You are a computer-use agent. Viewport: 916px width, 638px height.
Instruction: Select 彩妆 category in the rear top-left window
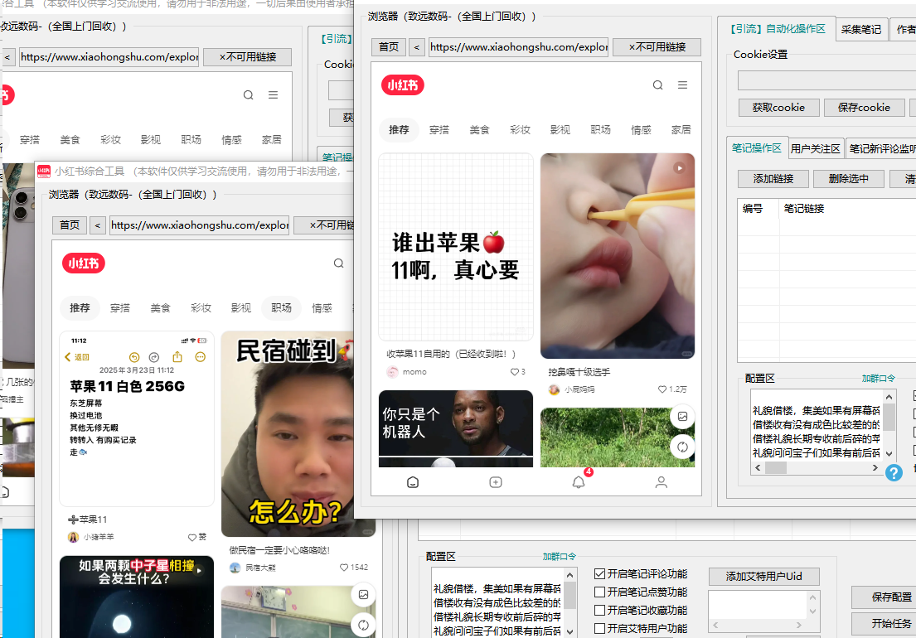point(110,139)
